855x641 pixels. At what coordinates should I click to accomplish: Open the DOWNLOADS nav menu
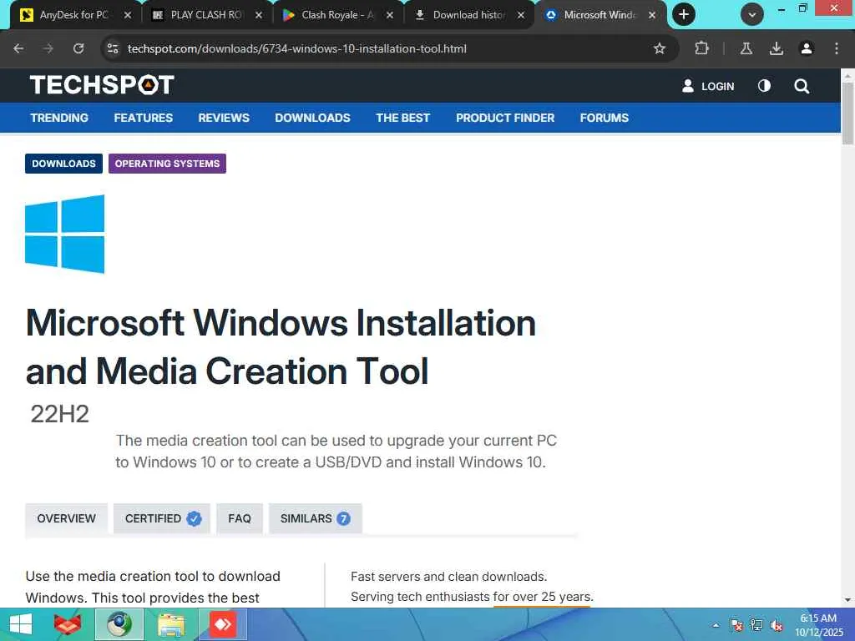tap(312, 118)
